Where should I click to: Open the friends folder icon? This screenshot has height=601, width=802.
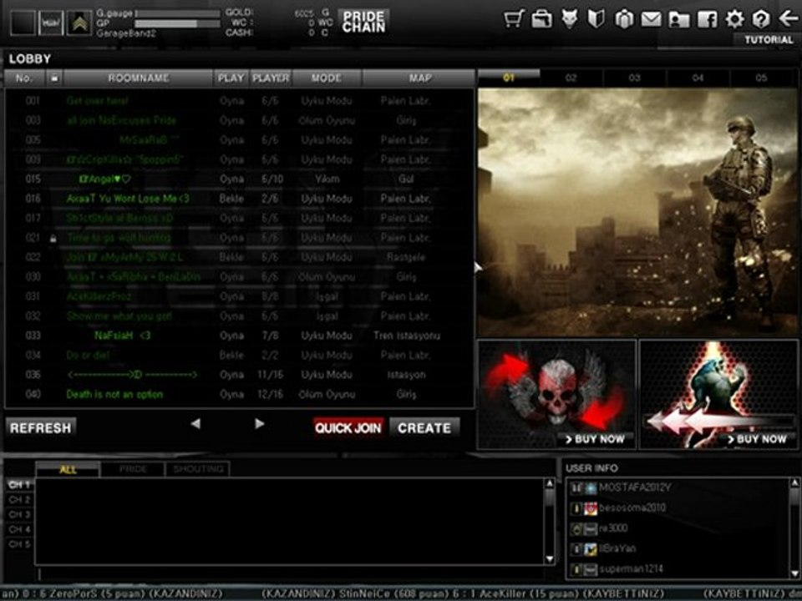678,19
